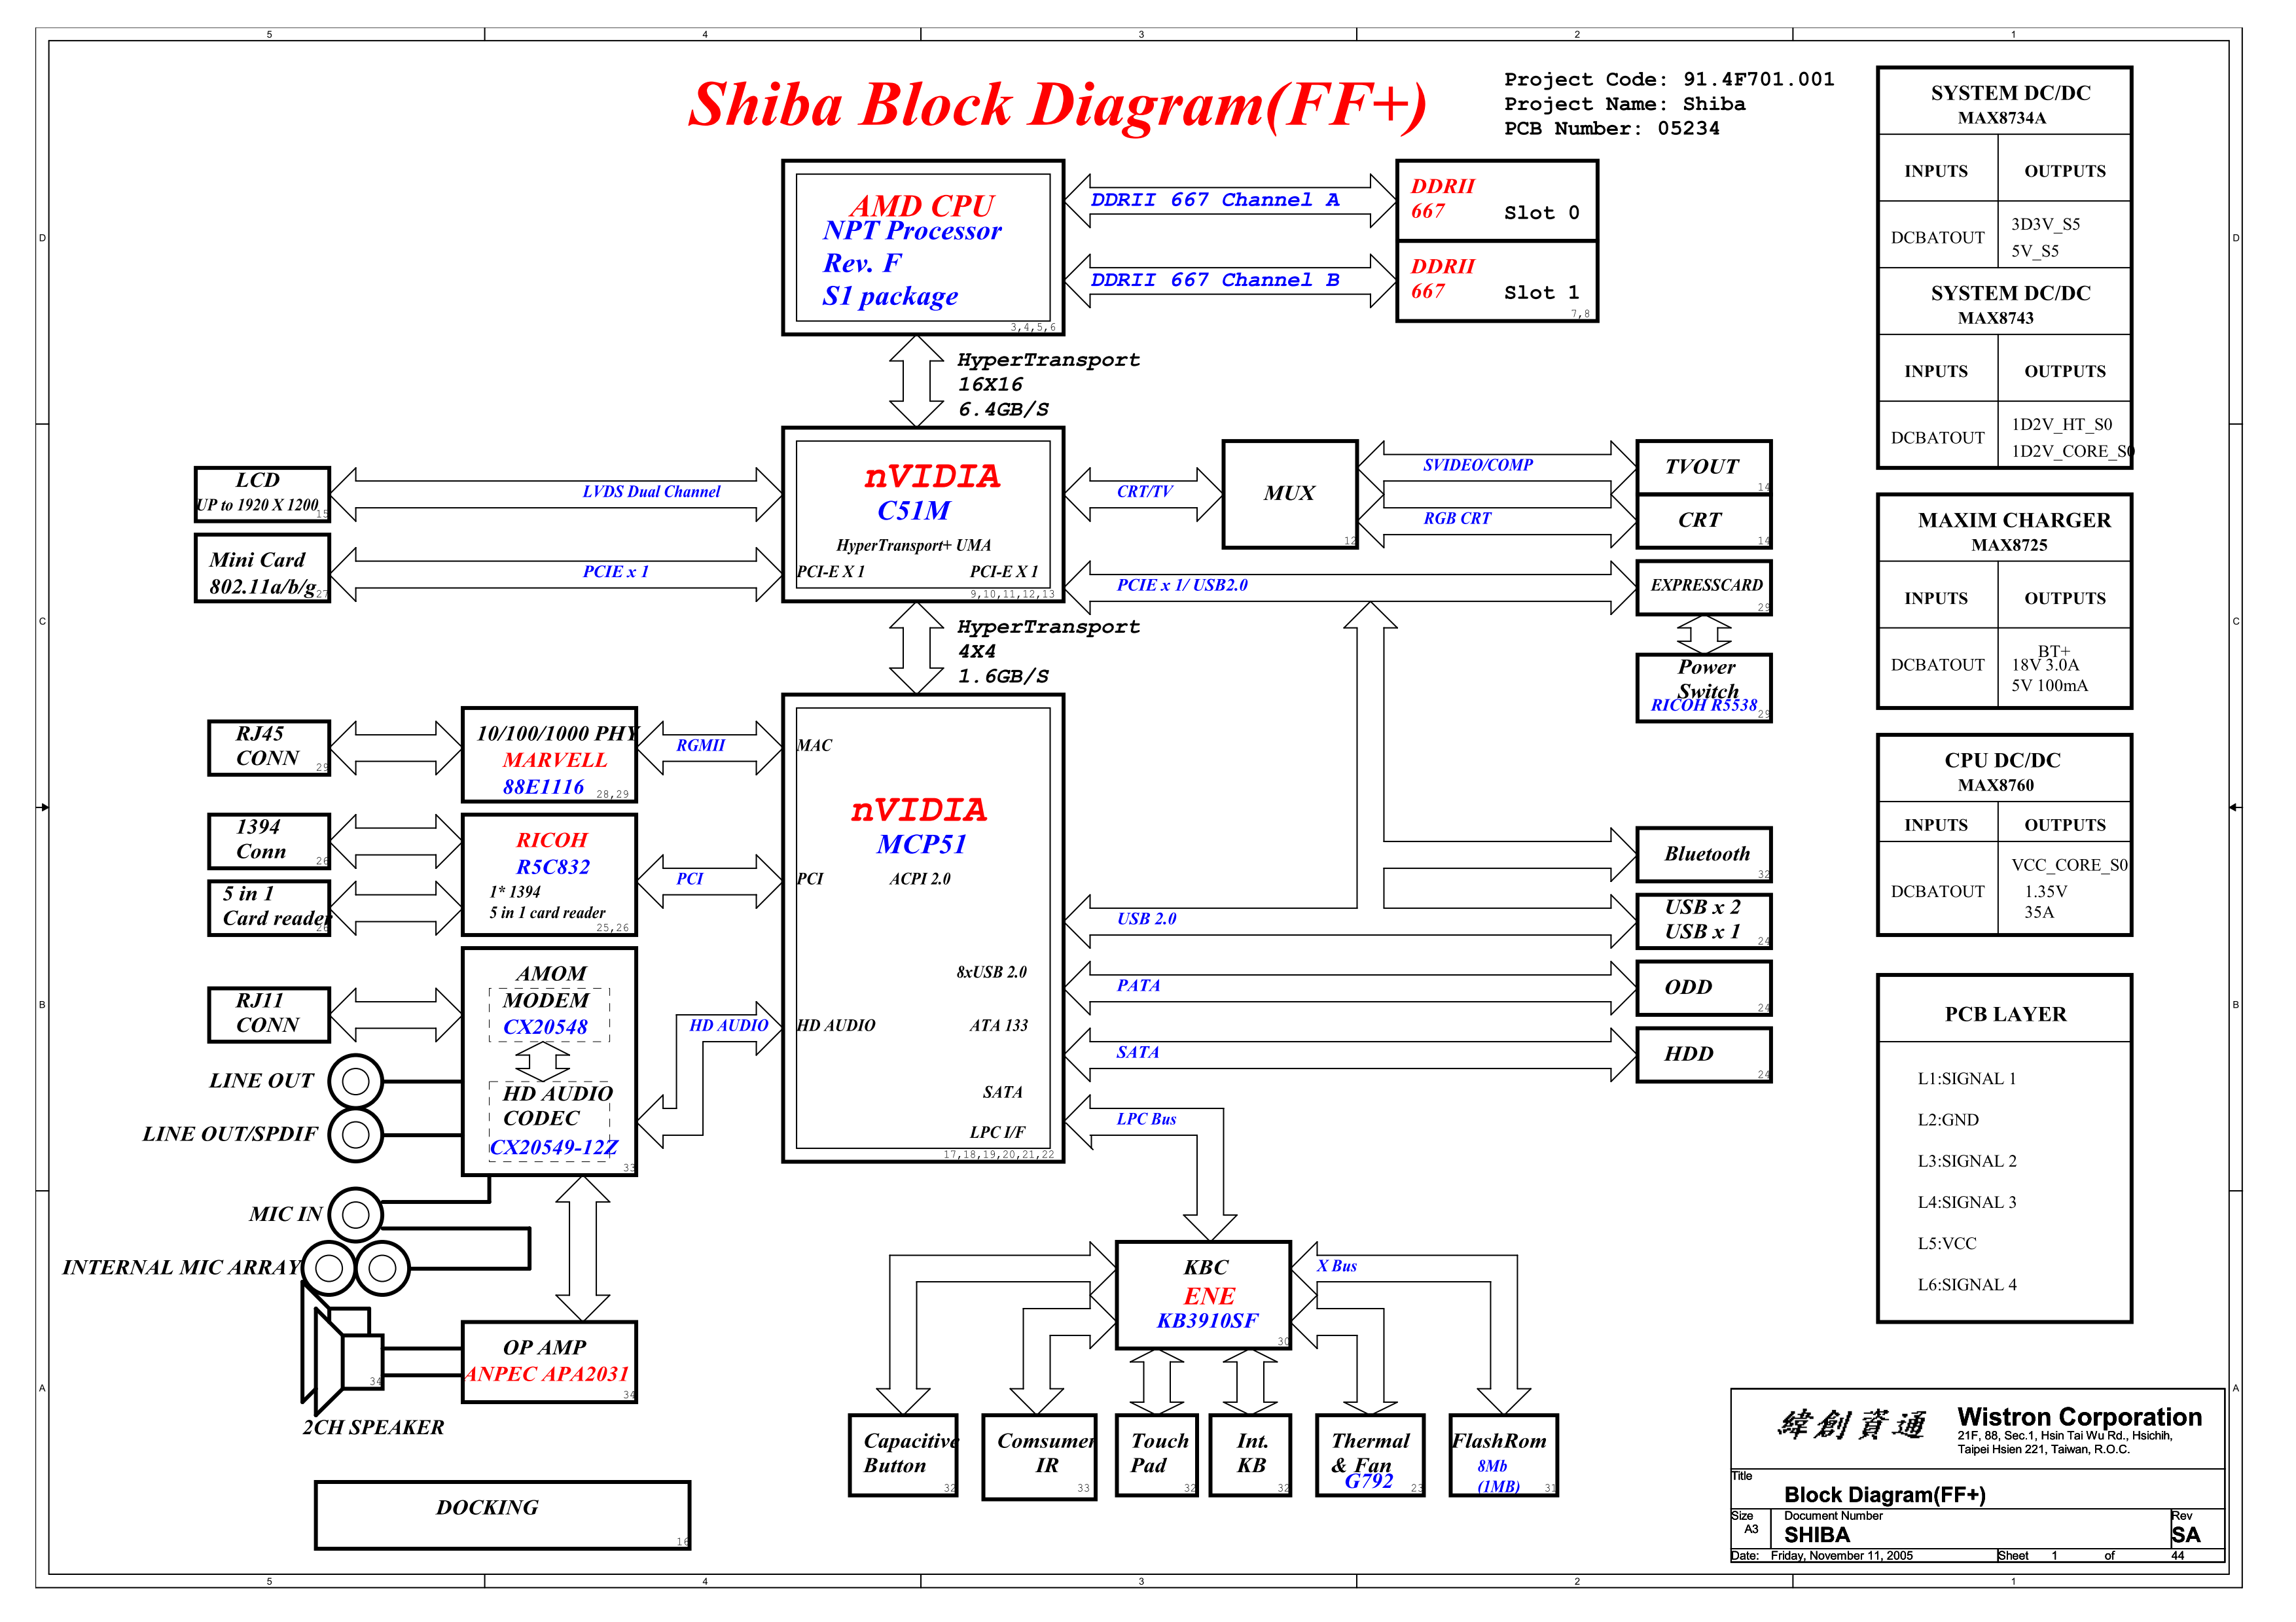This screenshot has width=2296, height=1622.
Task: Click the HyperTransport 16X16 double arrow
Action: (916, 381)
